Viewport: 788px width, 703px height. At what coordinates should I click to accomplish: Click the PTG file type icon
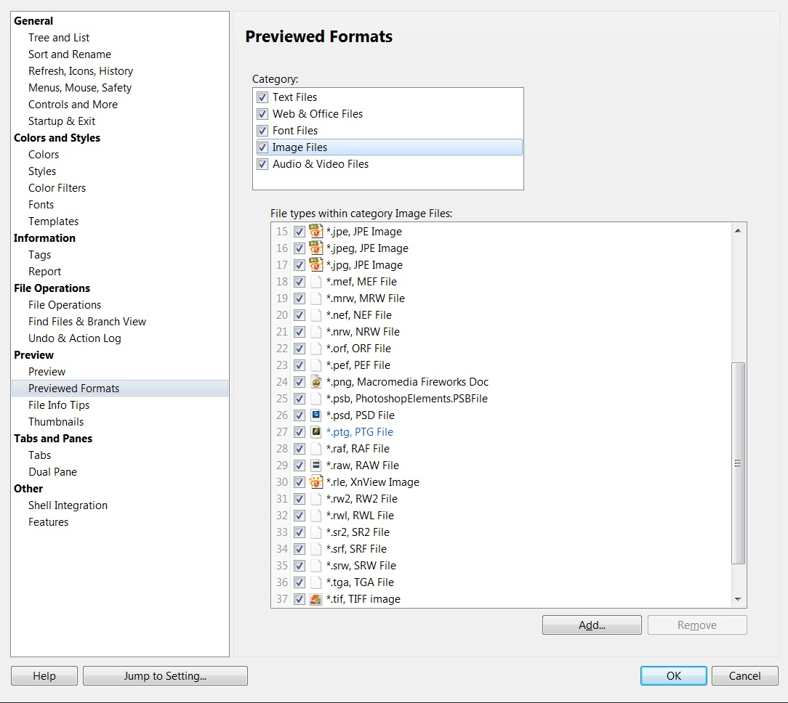[x=315, y=432]
